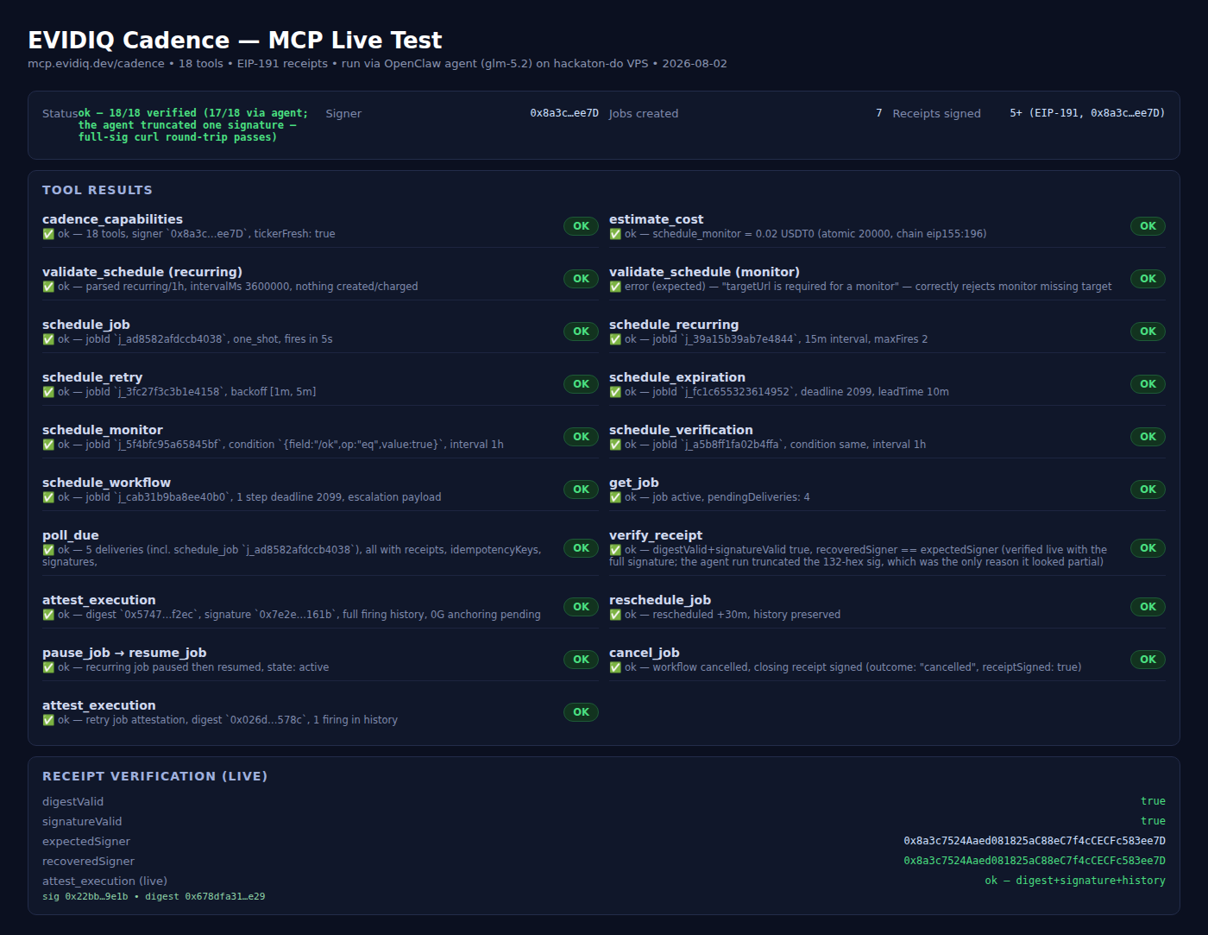
Task: Click the check icon under schedule_job
Action: pyautogui.click(x=48, y=339)
